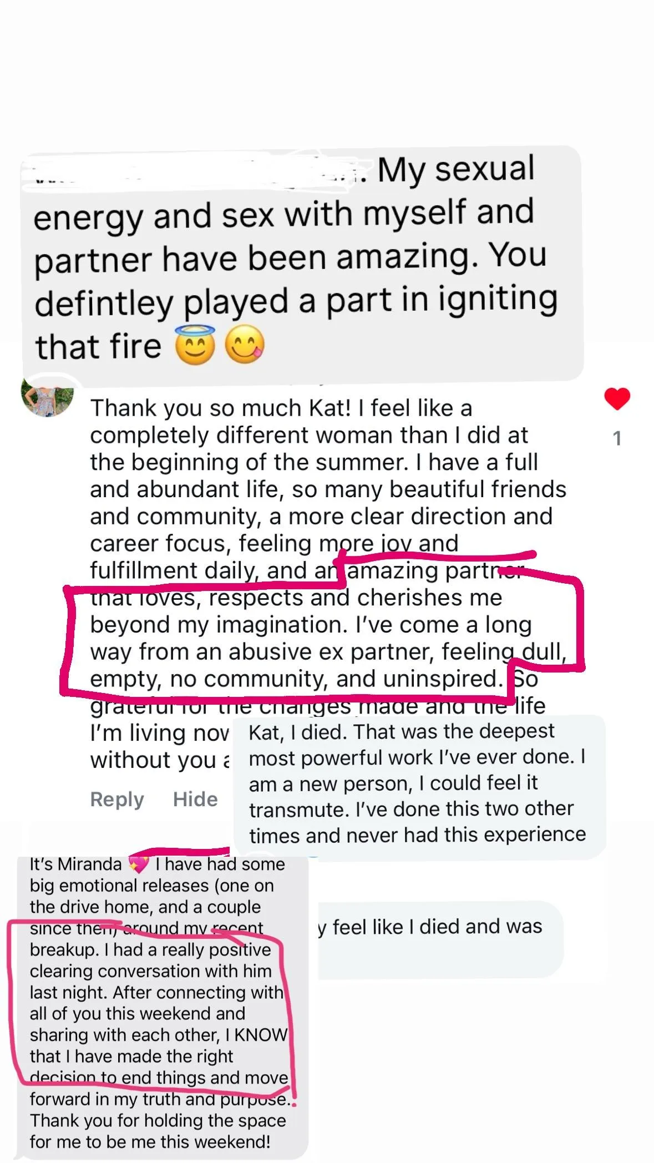Click Reply under the comment
The image size is (654, 1163).
pos(117,799)
